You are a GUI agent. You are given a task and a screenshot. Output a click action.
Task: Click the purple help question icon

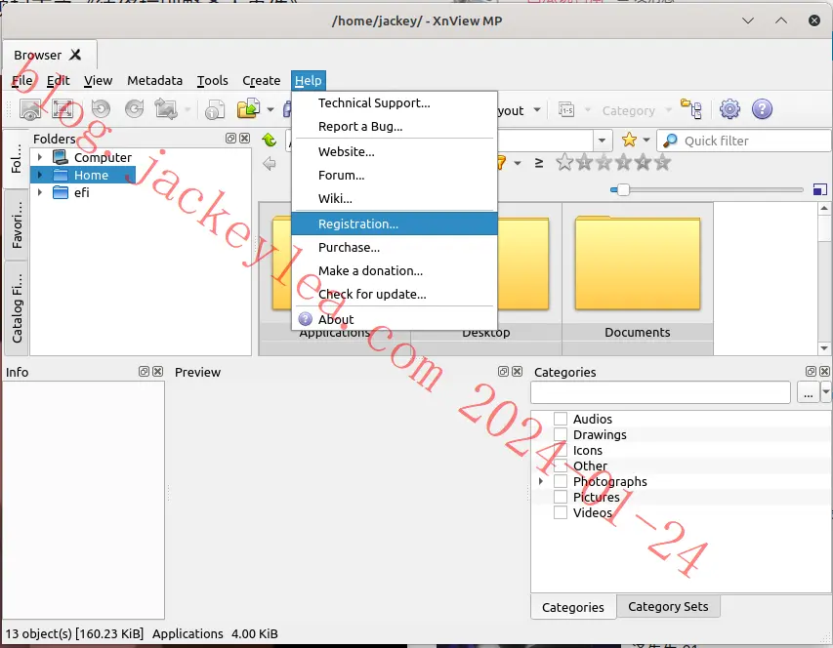(762, 109)
